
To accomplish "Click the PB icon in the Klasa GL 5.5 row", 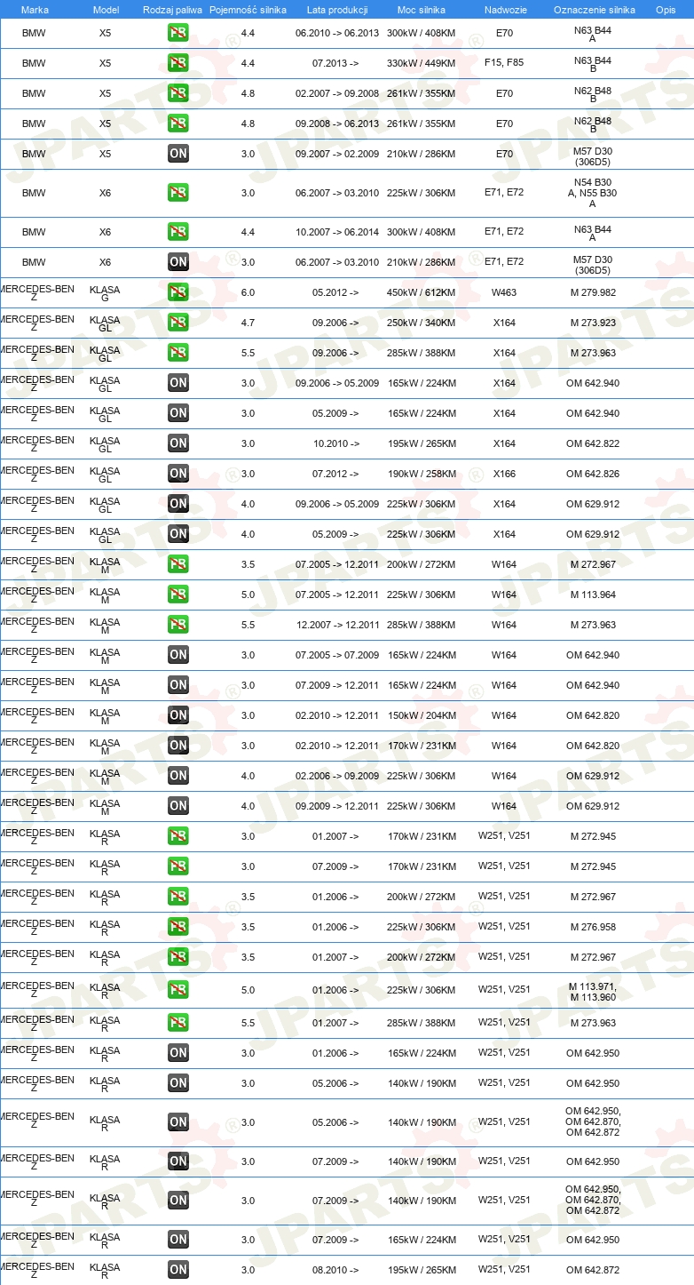I will pos(177,353).
